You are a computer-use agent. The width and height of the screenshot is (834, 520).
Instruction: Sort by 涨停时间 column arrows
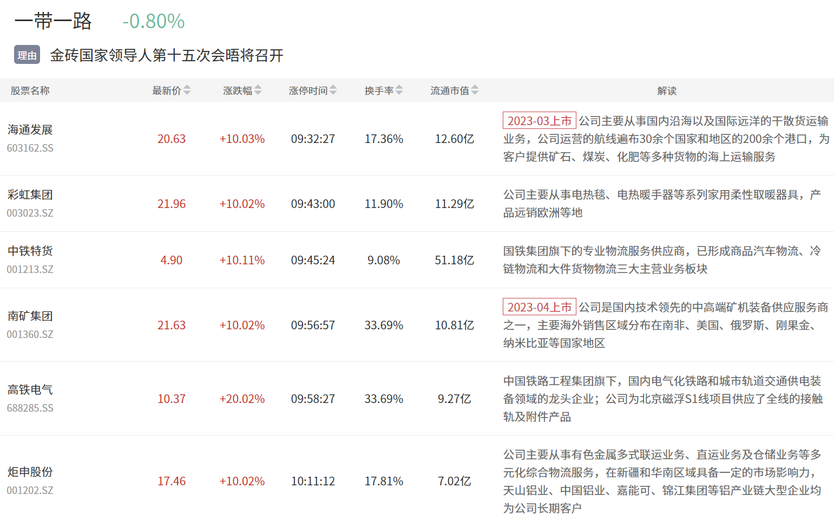click(333, 90)
